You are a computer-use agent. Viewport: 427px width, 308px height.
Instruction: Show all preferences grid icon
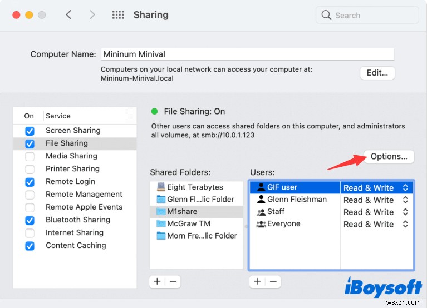coord(118,15)
